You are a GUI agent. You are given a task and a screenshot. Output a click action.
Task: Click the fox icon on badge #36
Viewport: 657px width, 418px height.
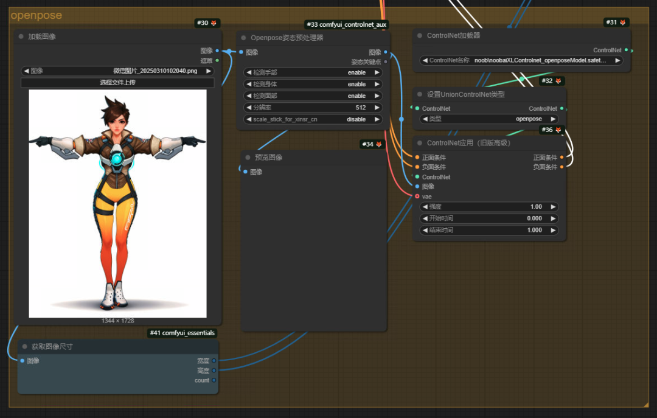coord(558,130)
